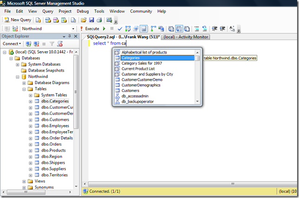
Task: Open the Tools menu
Action: (99, 11)
